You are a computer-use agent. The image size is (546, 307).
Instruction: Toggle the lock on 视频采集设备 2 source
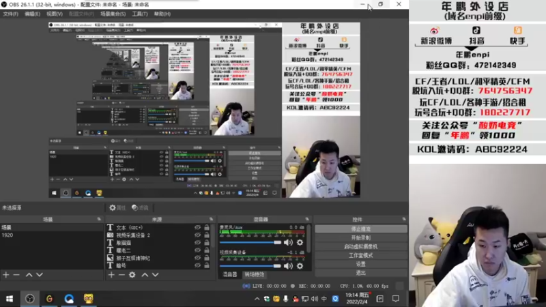(x=207, y=235)
